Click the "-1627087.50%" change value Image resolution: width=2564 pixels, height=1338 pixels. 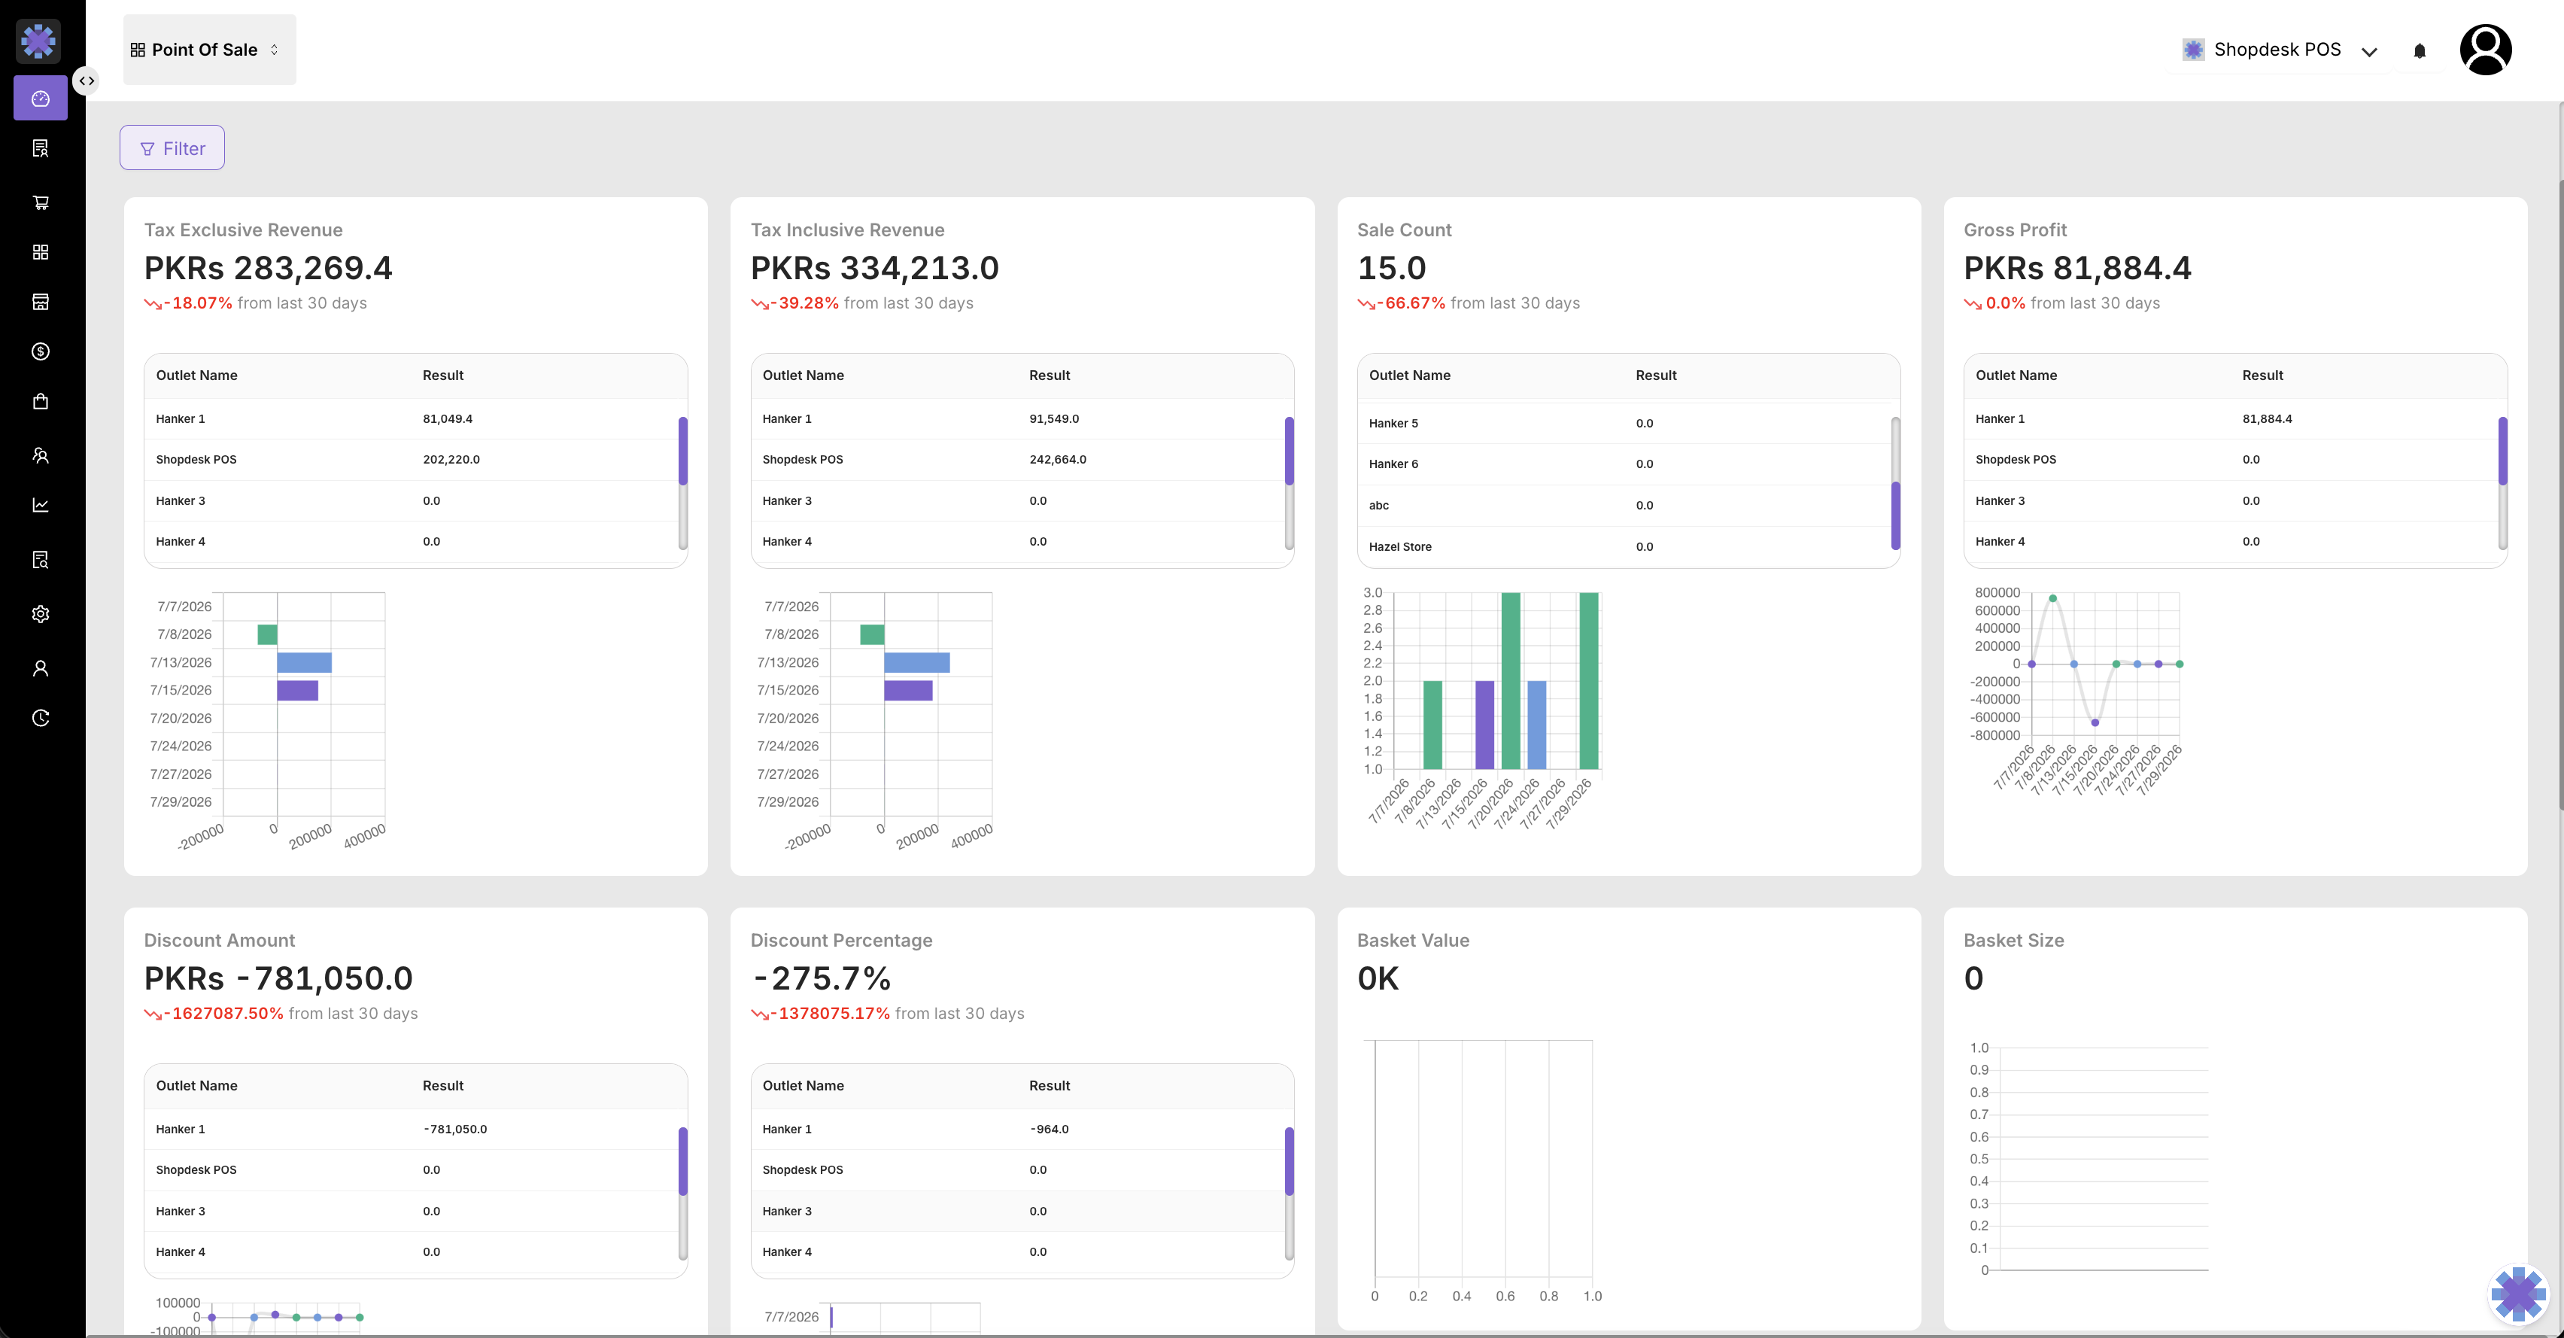coord(224,1014)
